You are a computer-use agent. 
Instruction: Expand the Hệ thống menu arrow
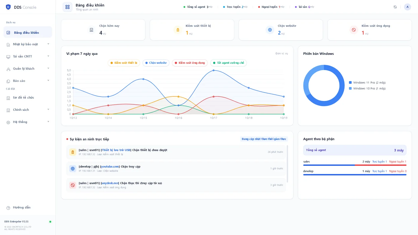point(48,122)
